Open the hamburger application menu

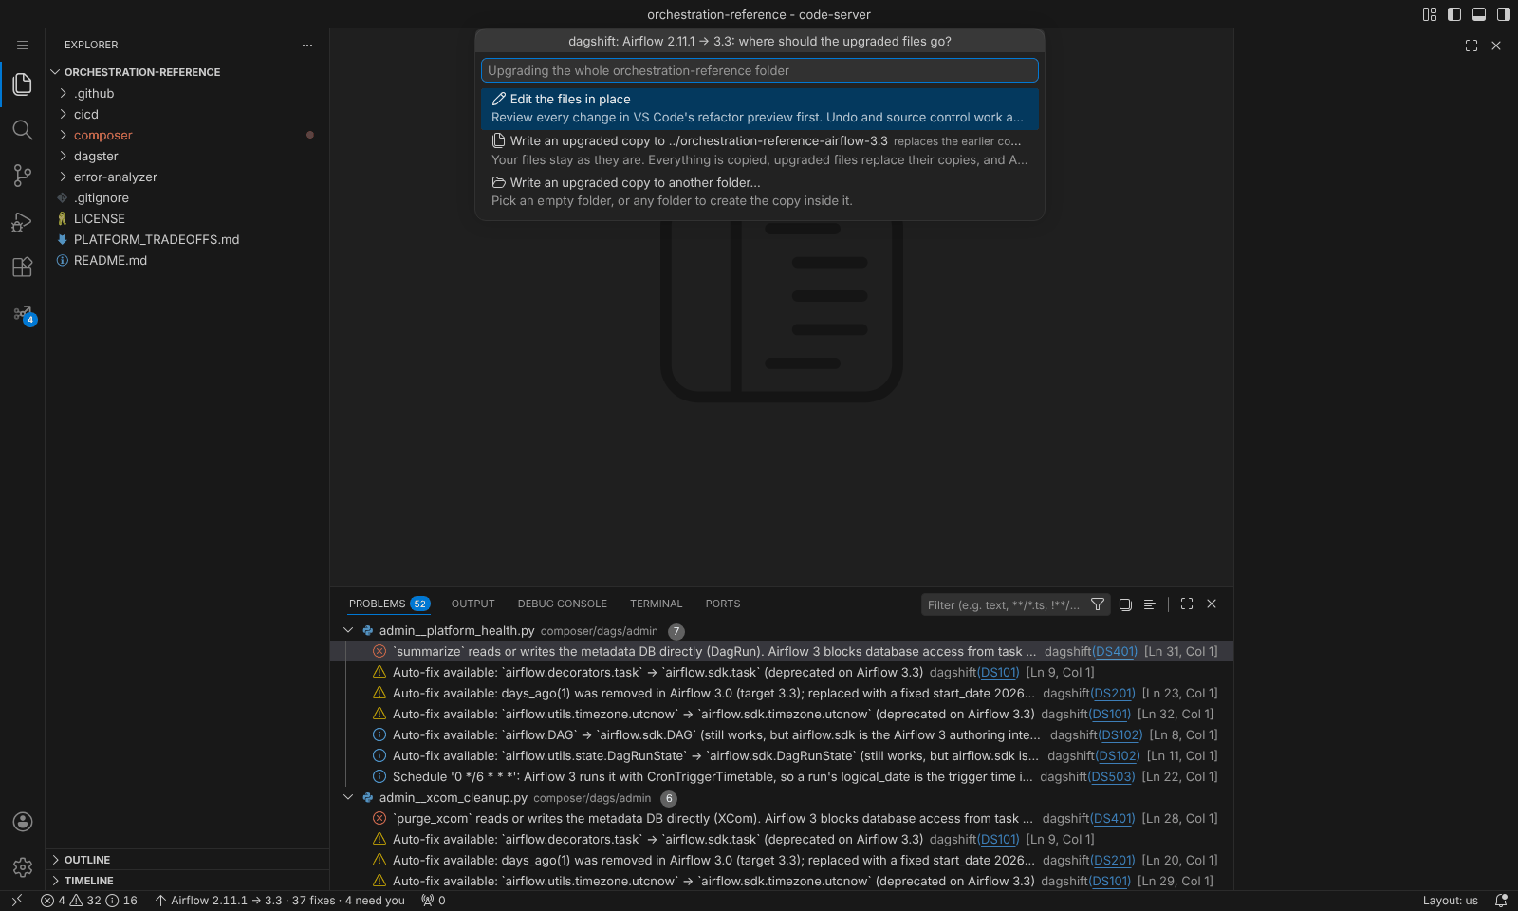pyautogui.click(x=23, y=45)
